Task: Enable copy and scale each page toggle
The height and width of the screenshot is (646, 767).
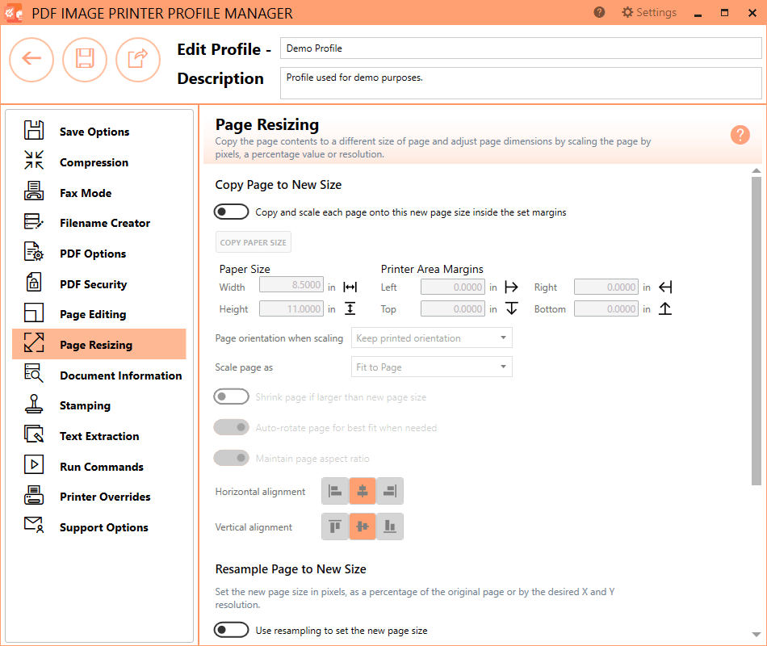Action: point(231,211)
